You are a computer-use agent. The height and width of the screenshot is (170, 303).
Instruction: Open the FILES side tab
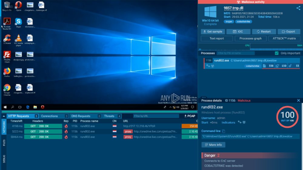(4, 143)
